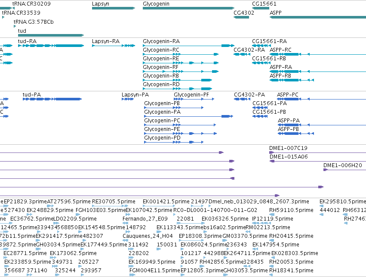Screen dimensions: 366x277
Task: Select the EK001421.5prime EST label
Action: tap(166, 202)
